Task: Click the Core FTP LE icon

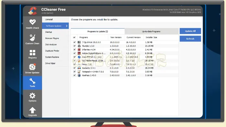Action: pos(79,57)
